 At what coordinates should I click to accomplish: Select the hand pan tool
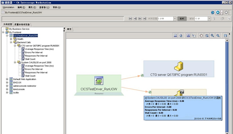201,36
